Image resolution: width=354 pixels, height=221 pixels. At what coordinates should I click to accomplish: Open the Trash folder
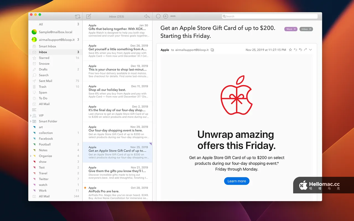click(x=55, y=87)
